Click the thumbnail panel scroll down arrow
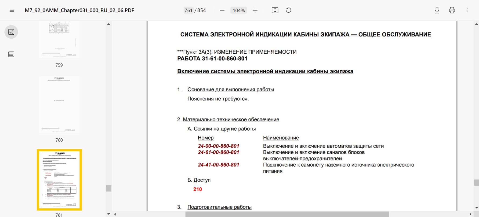 109,214
